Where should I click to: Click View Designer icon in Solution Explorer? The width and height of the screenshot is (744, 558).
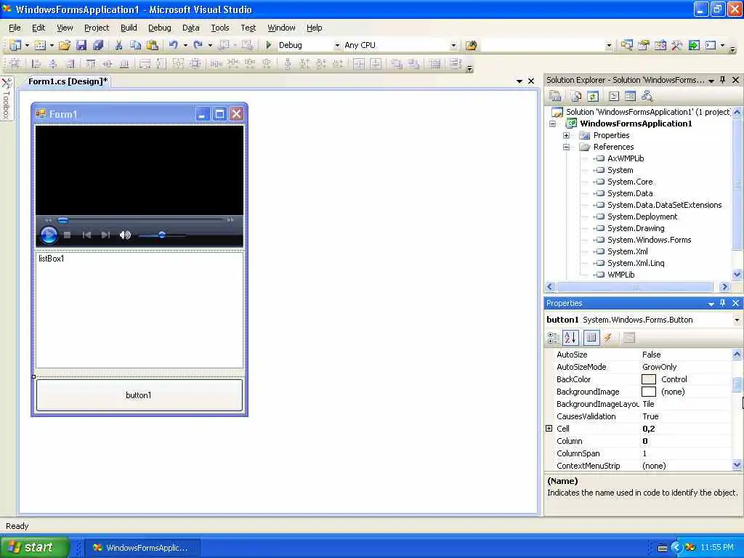click(x=630, y=97)
